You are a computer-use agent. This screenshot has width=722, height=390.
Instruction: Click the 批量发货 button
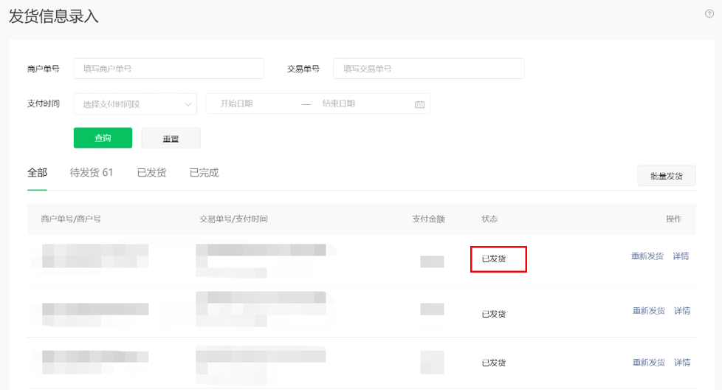pos(666,176)
